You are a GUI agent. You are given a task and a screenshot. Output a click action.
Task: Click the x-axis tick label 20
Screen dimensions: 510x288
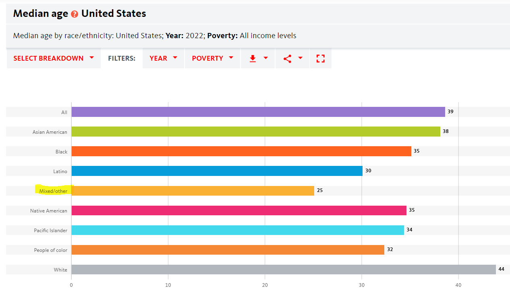(x=265, y=285)
